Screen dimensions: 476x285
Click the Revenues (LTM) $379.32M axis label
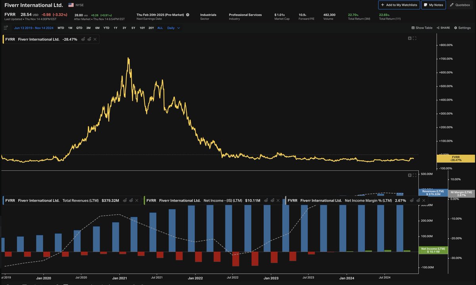pyautogui.click(x=434, y=193)
